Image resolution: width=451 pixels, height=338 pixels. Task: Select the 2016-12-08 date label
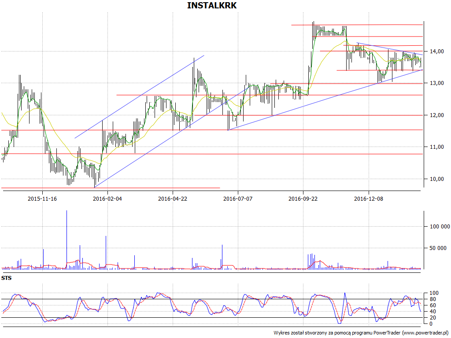click(x=369, y=198)
